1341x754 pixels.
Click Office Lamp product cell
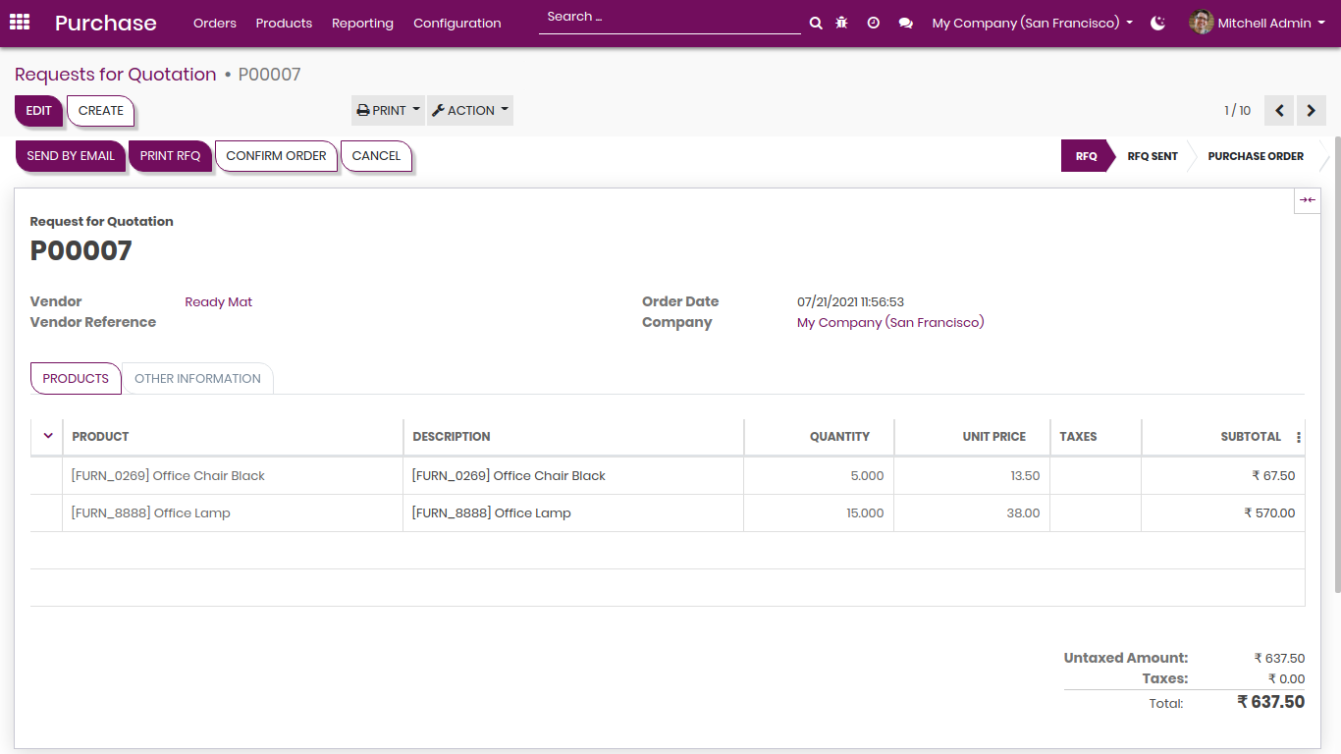(x=233, y=513)
